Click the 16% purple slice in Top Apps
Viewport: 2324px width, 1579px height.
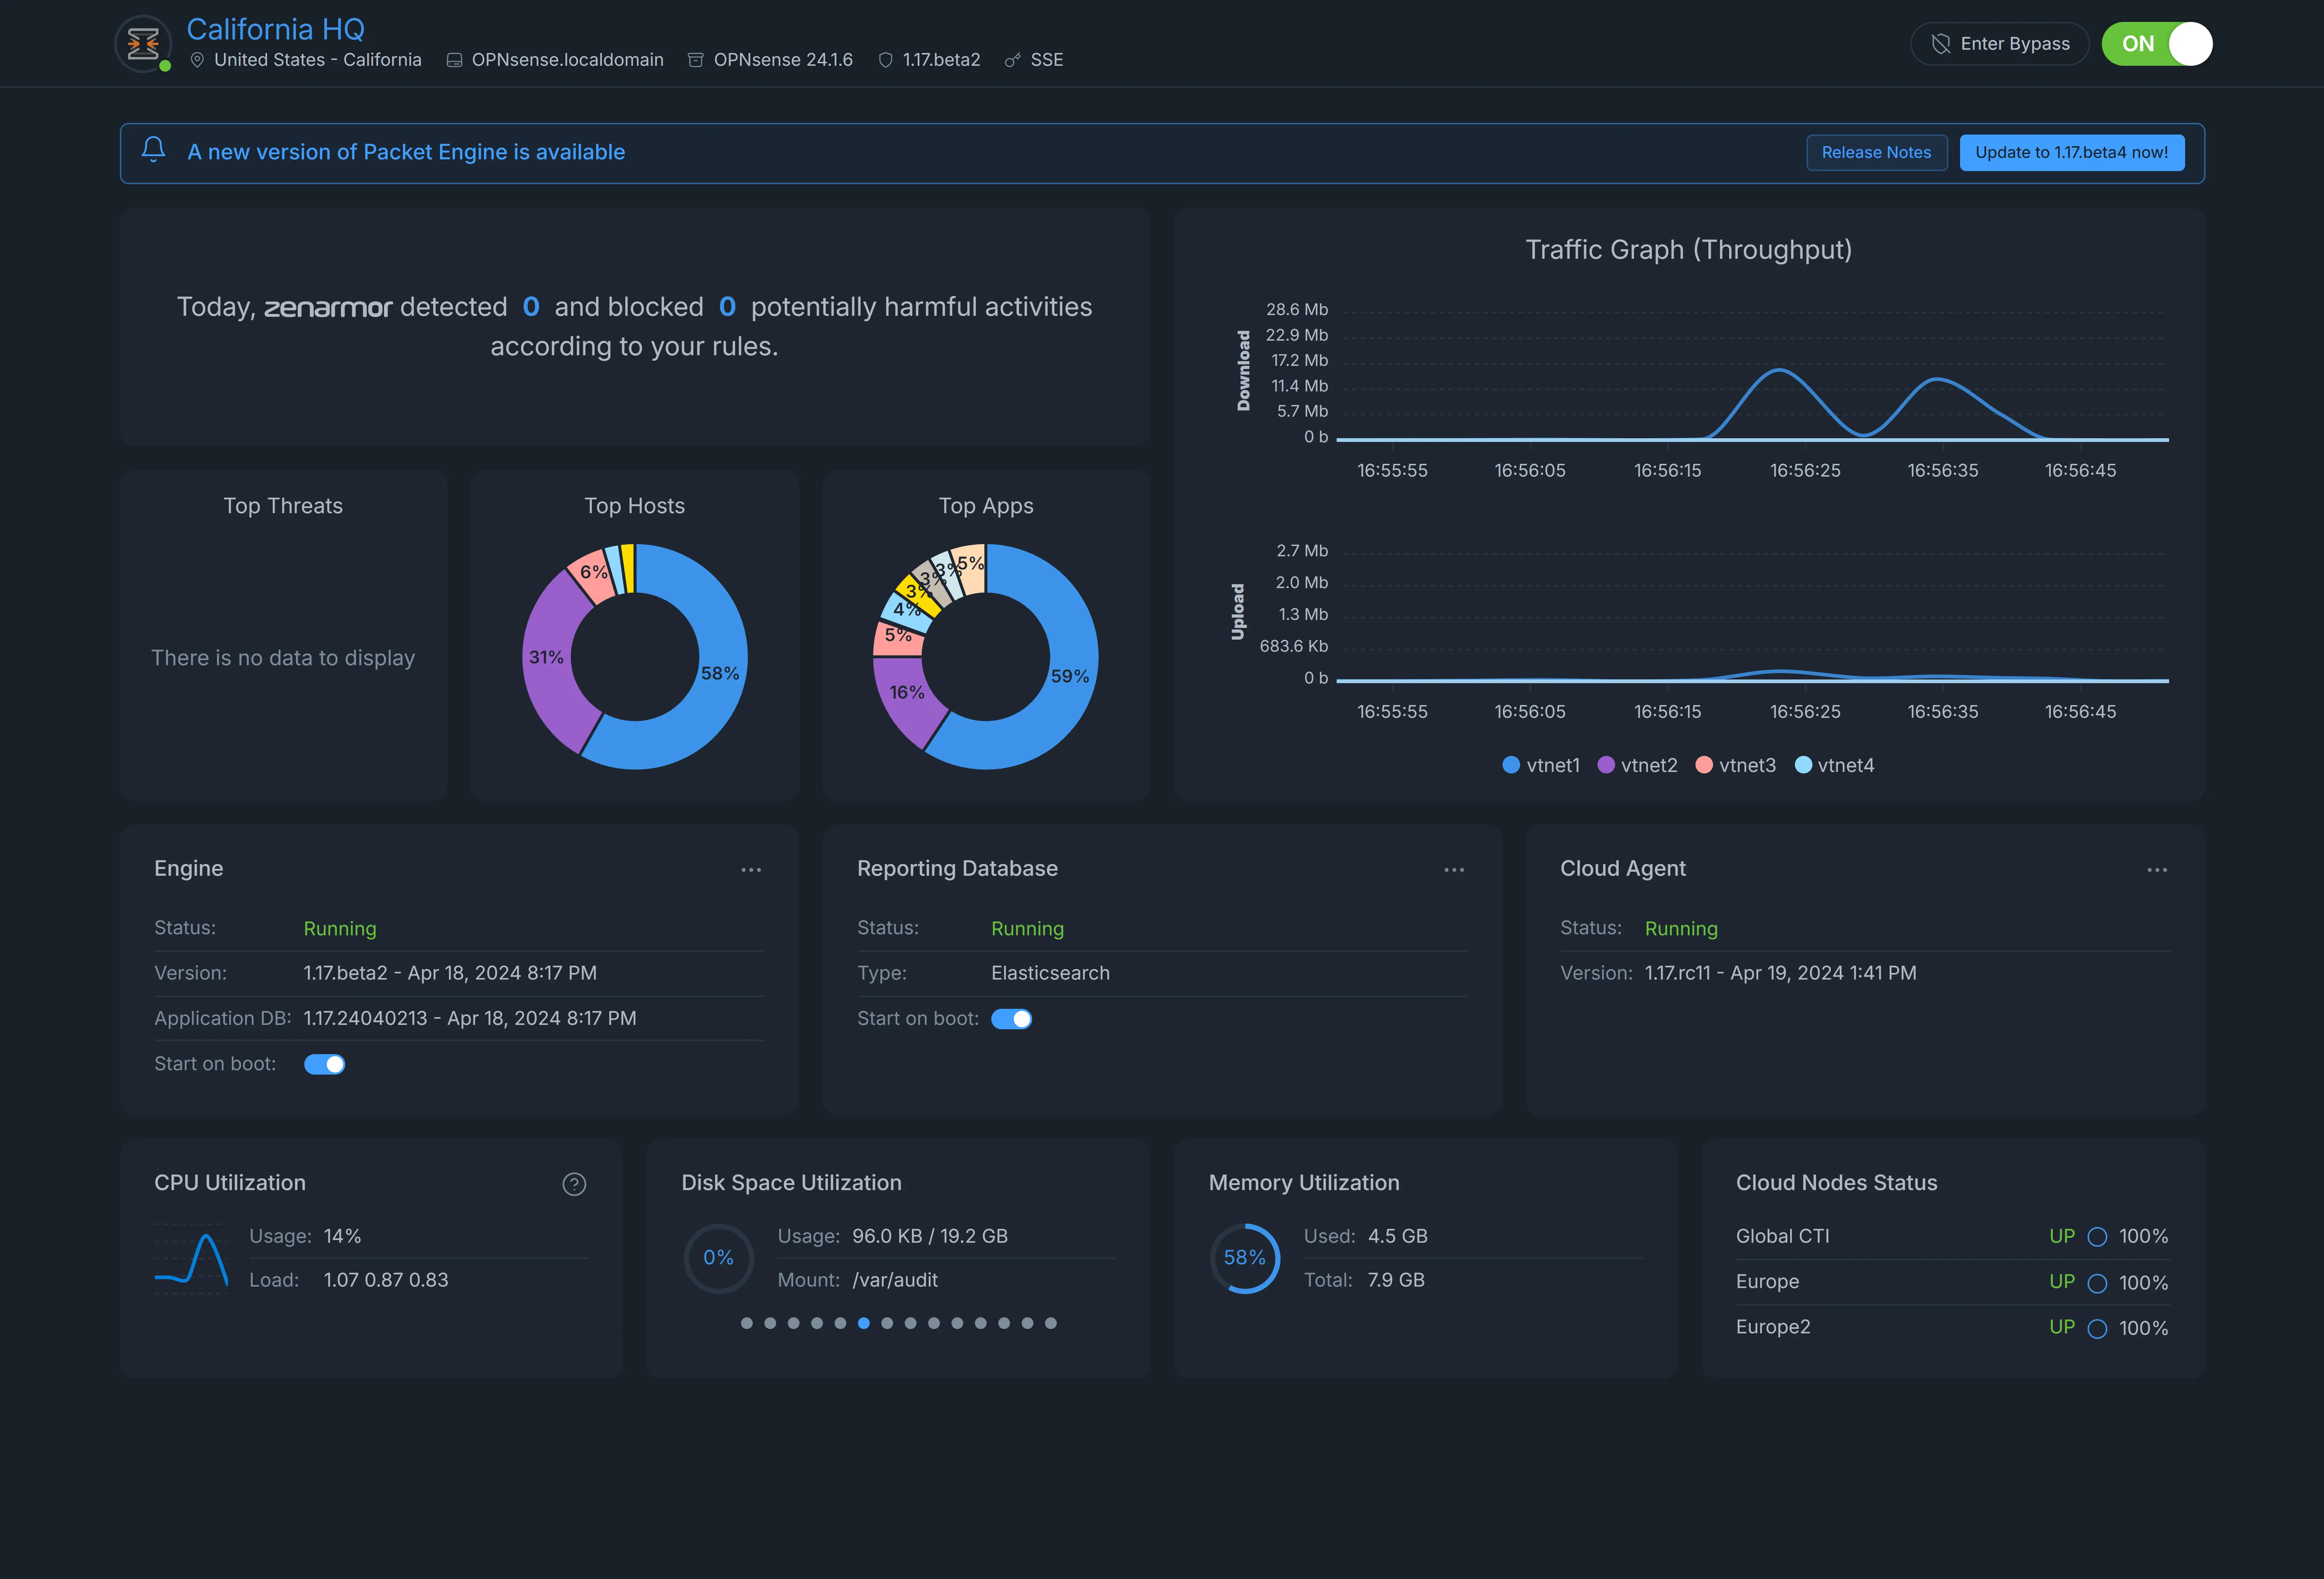[907, 692]
